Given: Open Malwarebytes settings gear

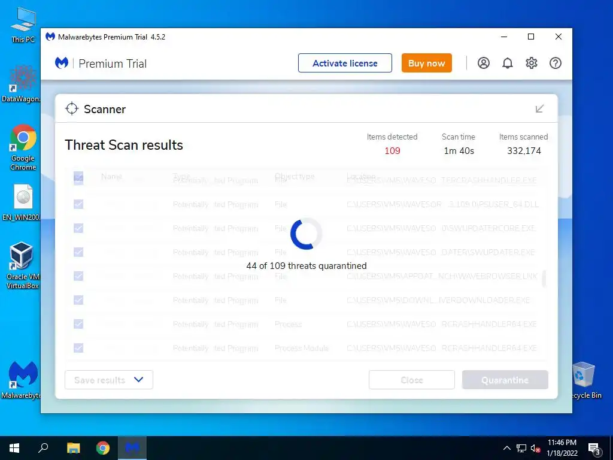Looking at the screenshot, I should point(532,63).
